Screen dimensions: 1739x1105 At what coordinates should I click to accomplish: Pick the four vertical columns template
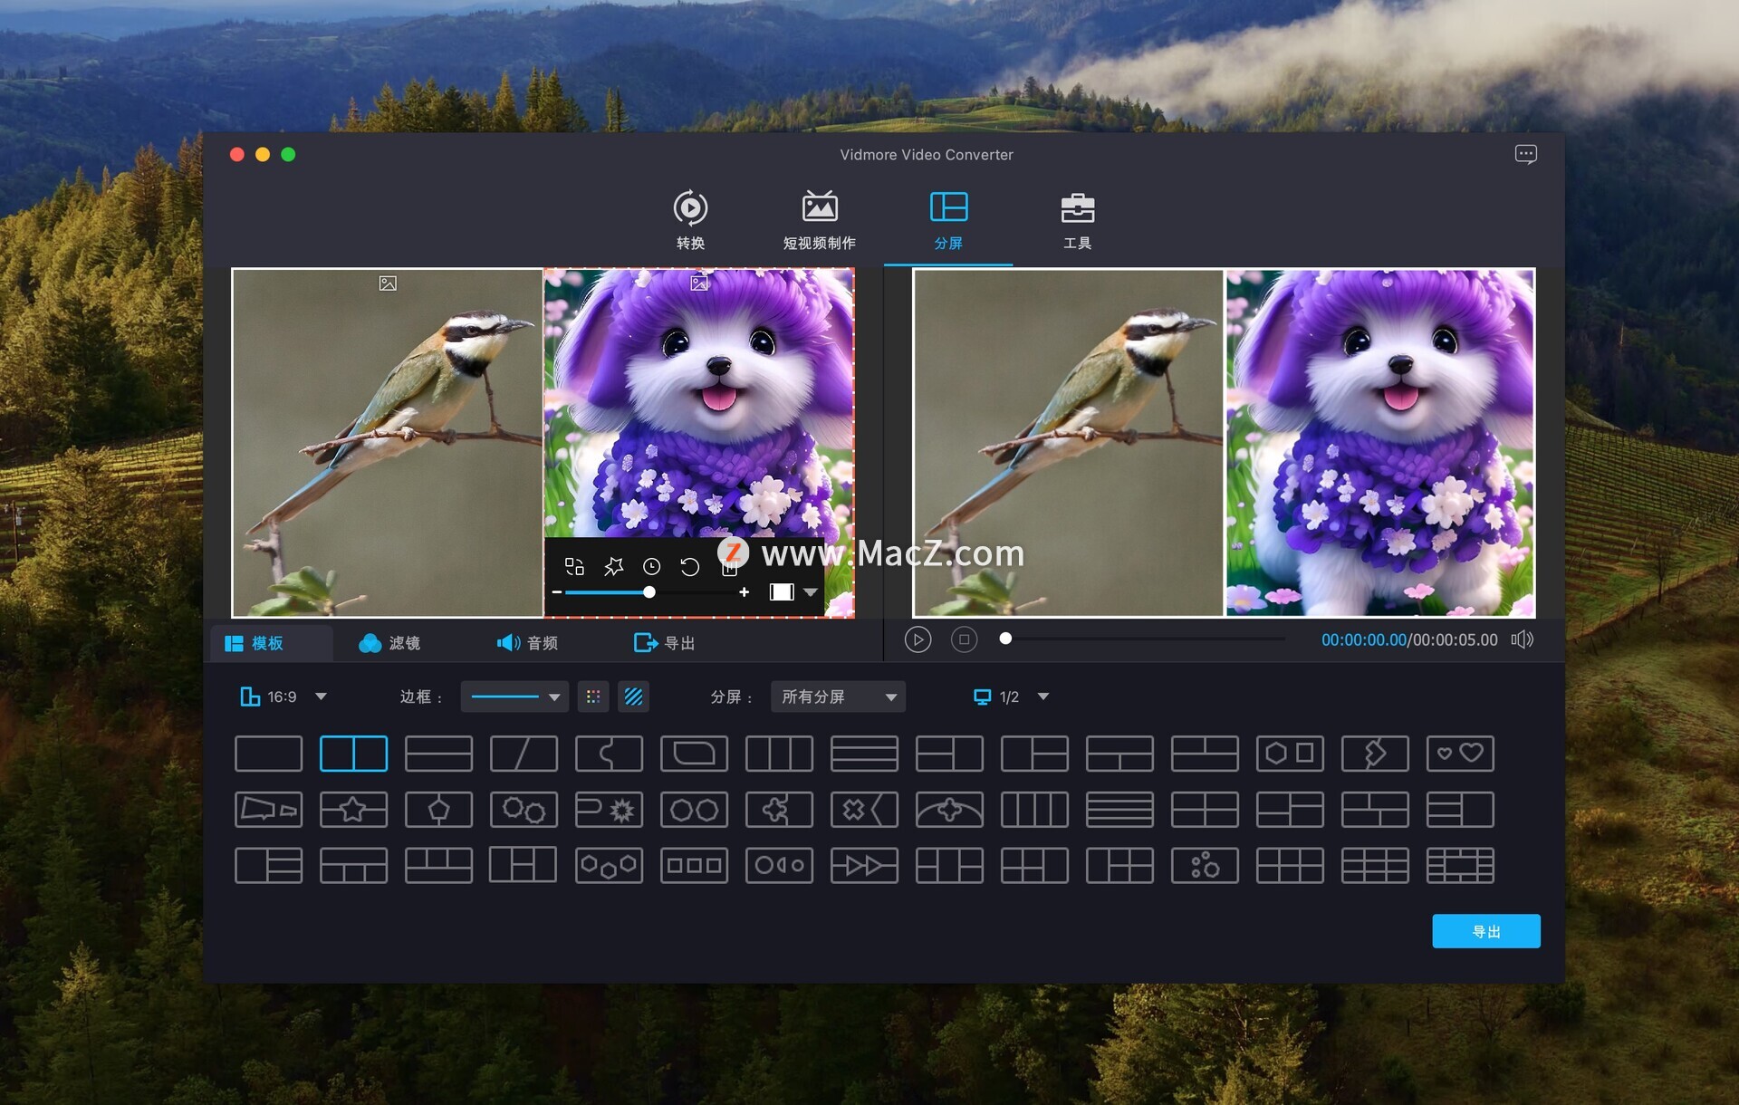[1033, 810]
